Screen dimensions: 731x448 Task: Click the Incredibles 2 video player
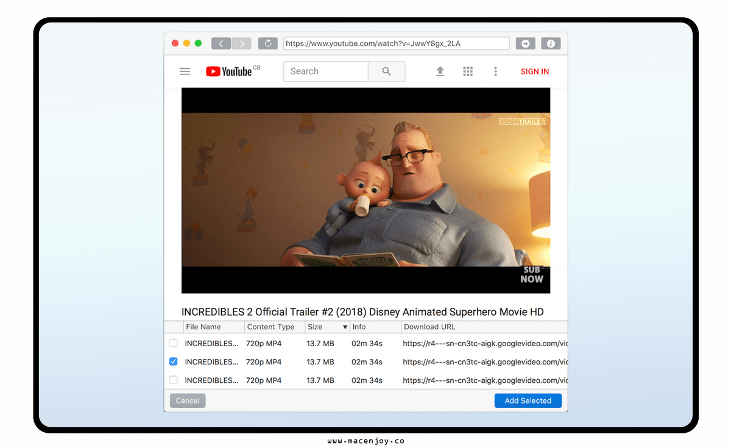click(x=365, y=190)
